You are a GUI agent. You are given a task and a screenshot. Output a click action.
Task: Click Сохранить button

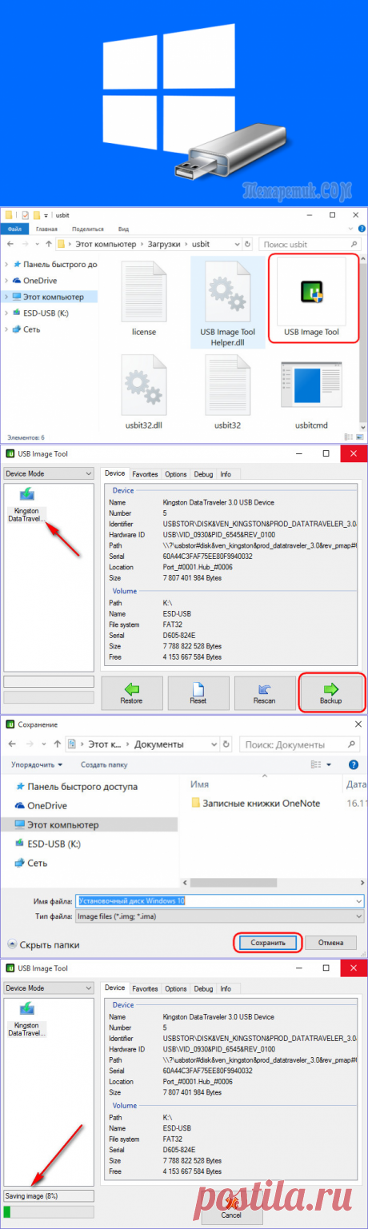pyautogui.click(x=267, y=943)
